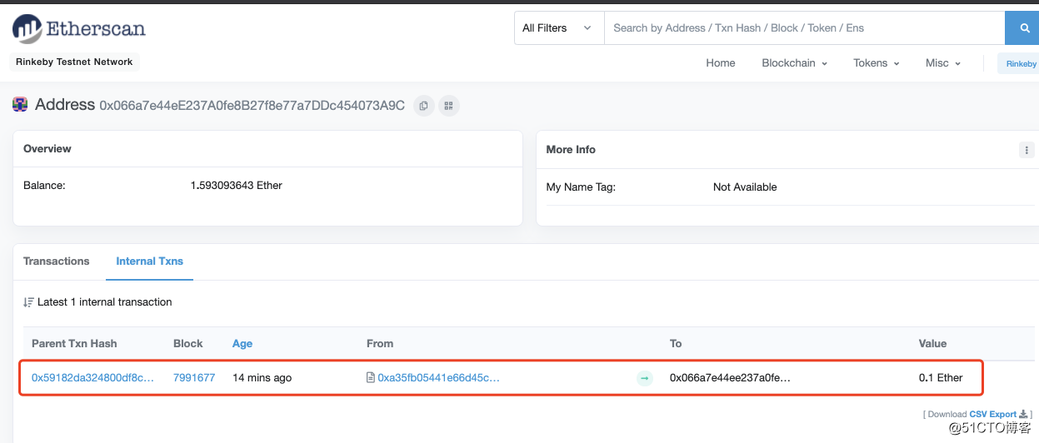
Task: Expand the Misc menu
Action: pos(942,63)
